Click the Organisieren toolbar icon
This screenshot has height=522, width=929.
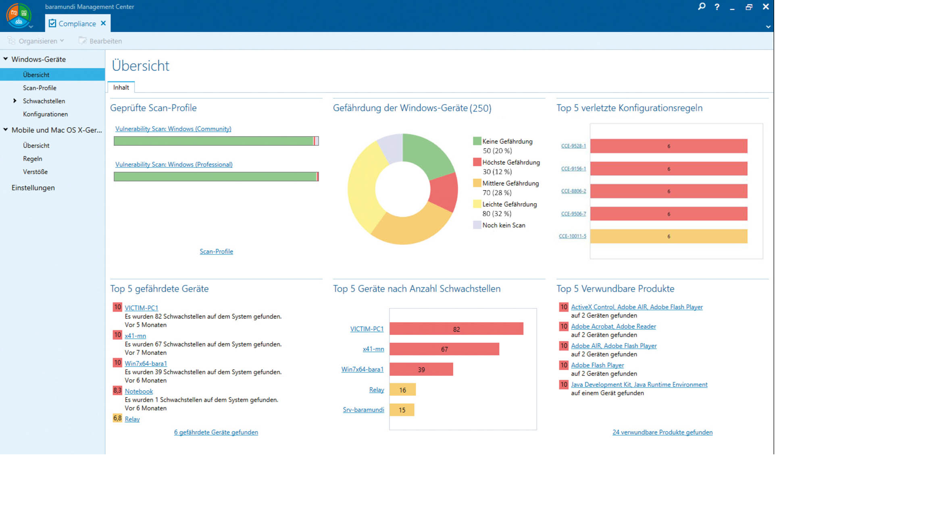[11, 41]
